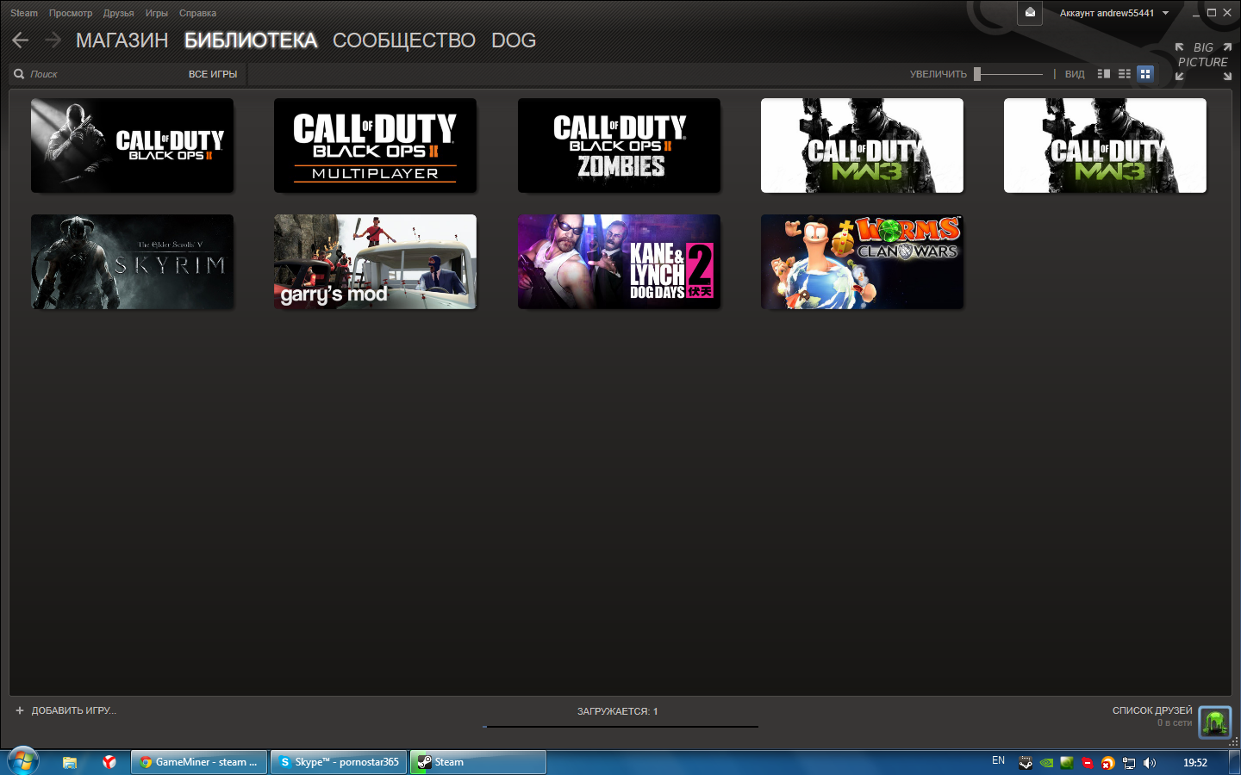Expand the Аккаунт andrew55441 dropdown
This screenshot has width=1241, height=775.
(1113, 13)
